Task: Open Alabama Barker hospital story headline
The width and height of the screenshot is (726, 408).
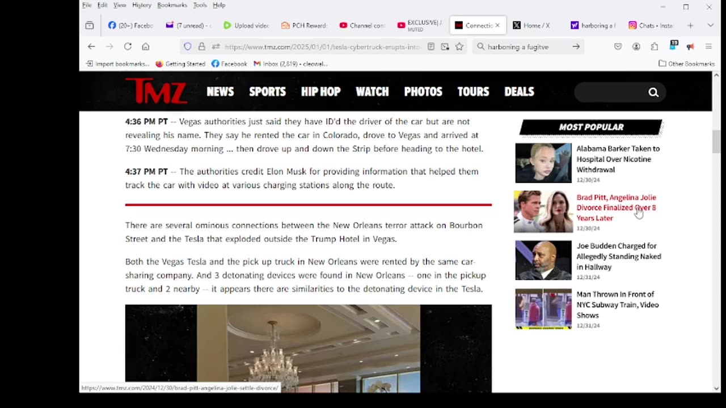Action: tap(618, 159)
